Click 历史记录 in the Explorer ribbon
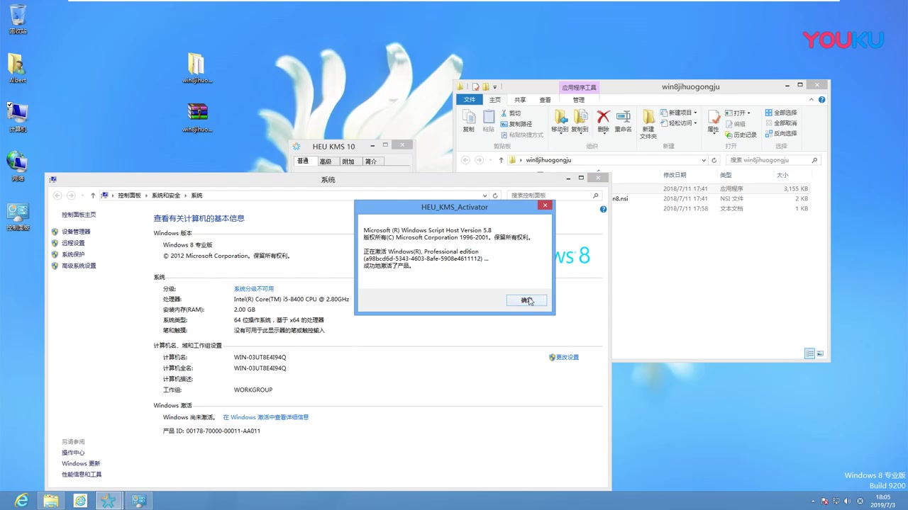908x510 pixels. (741, 135)
